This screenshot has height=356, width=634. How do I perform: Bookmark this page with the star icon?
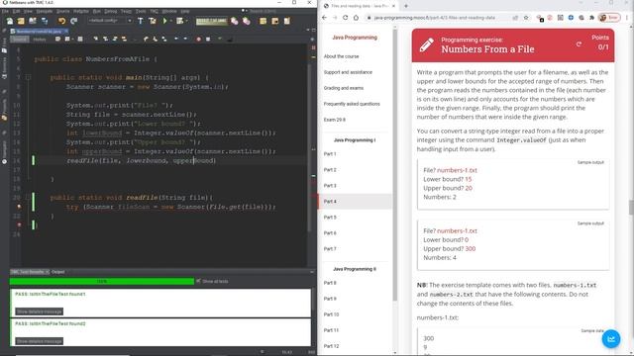(526, 18)
